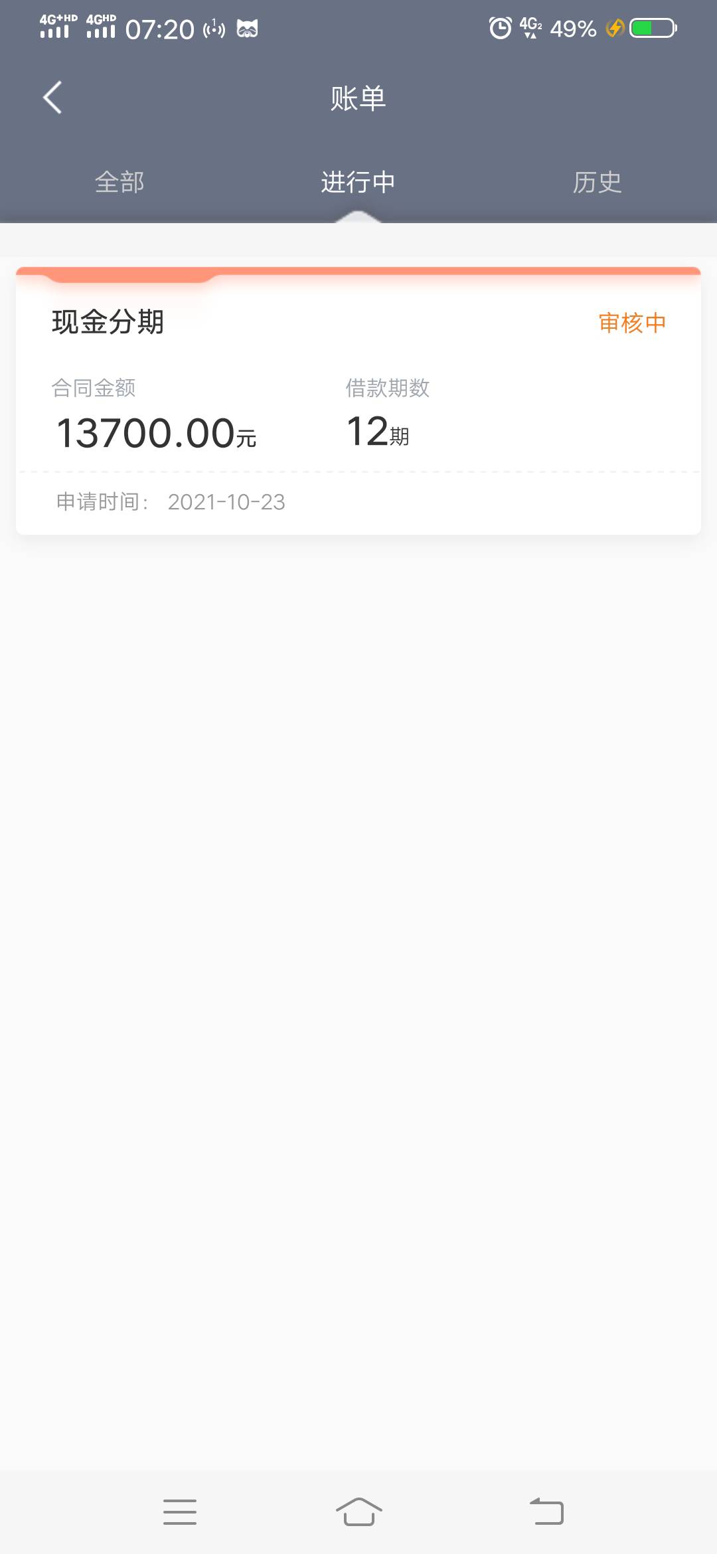The width and height of the screenshot is (717, 1554).
Task: Select the 进行中 tab
Action: (358, 182)
